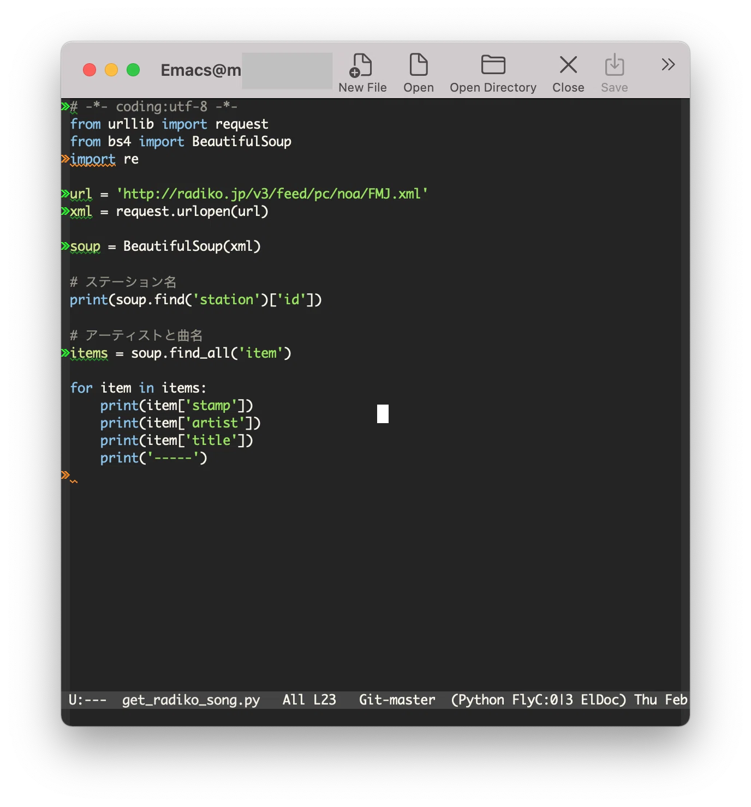Click the 'import re' underlined keyword

[93, 159]
